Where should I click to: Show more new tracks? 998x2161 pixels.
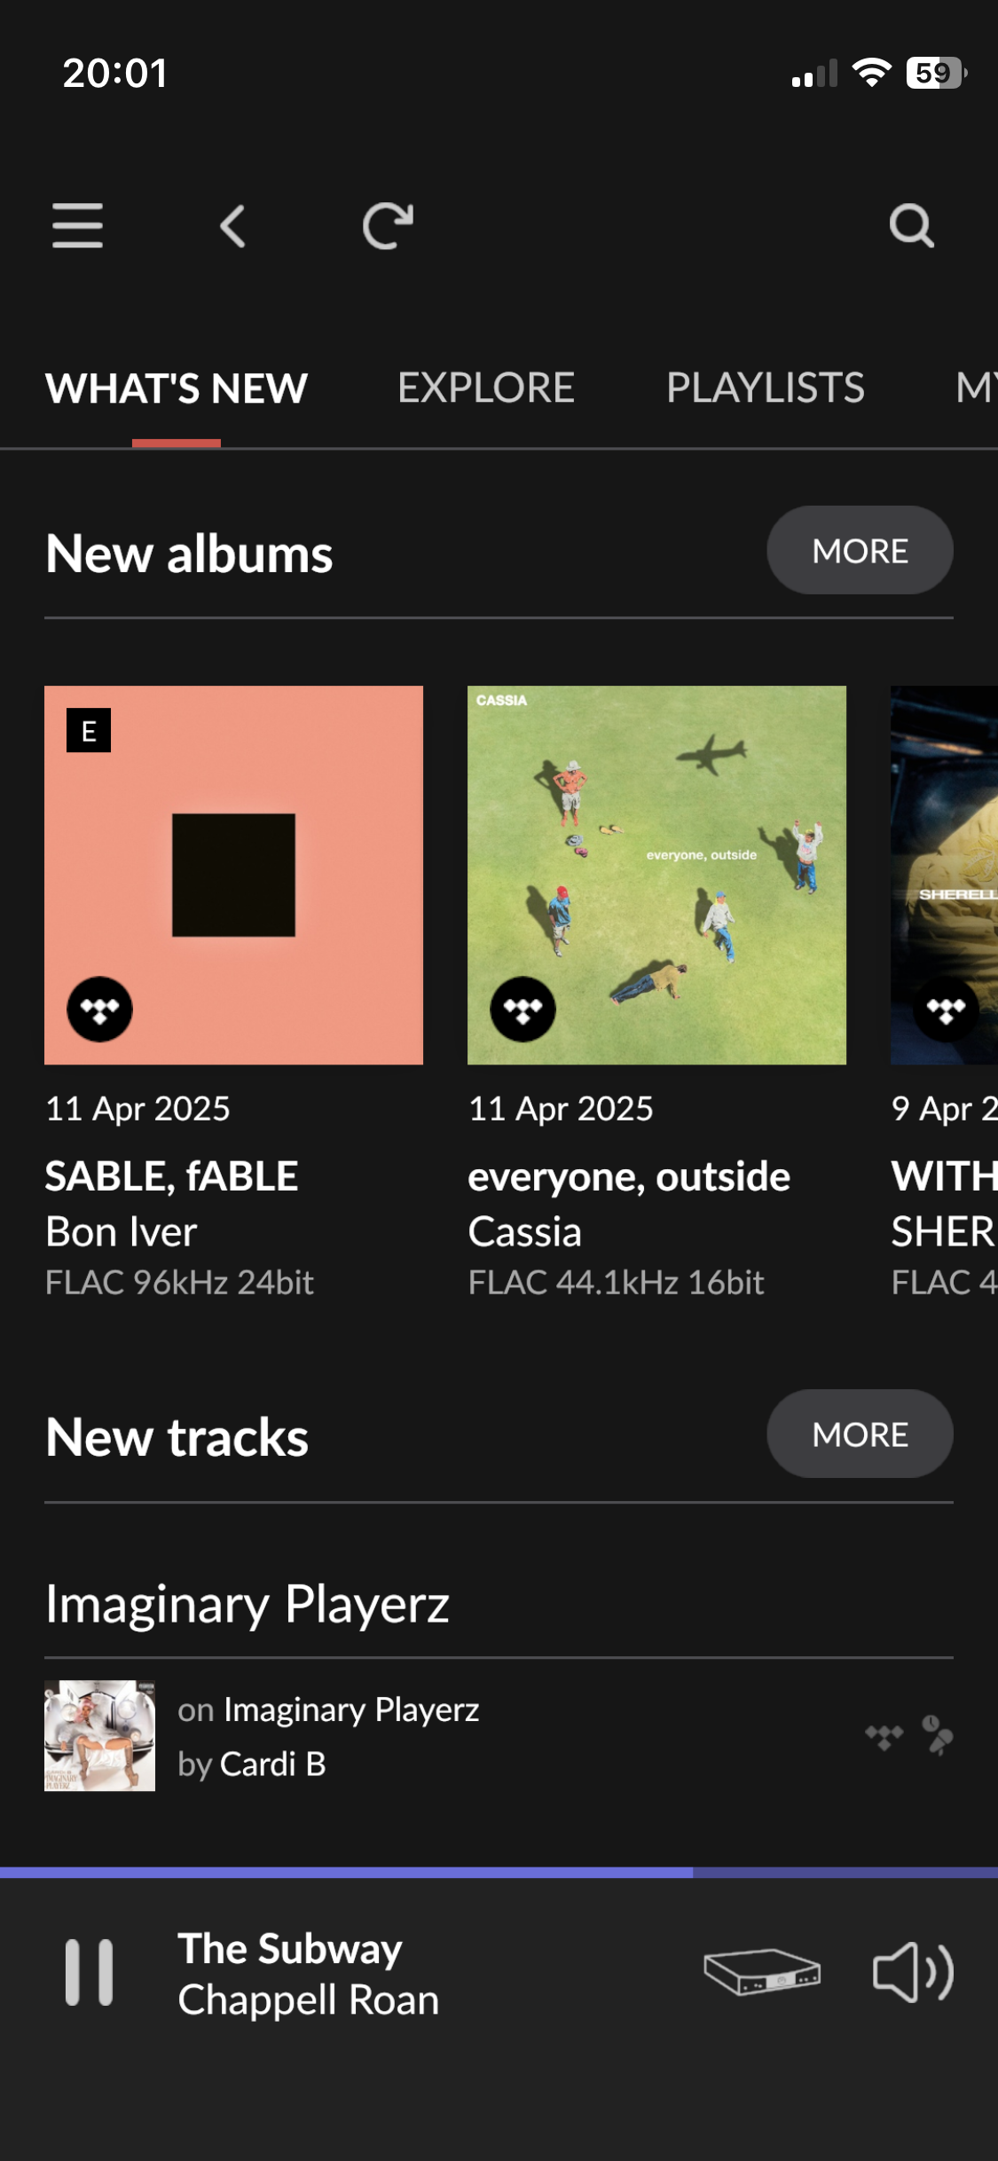click(x=860, y=1434)
